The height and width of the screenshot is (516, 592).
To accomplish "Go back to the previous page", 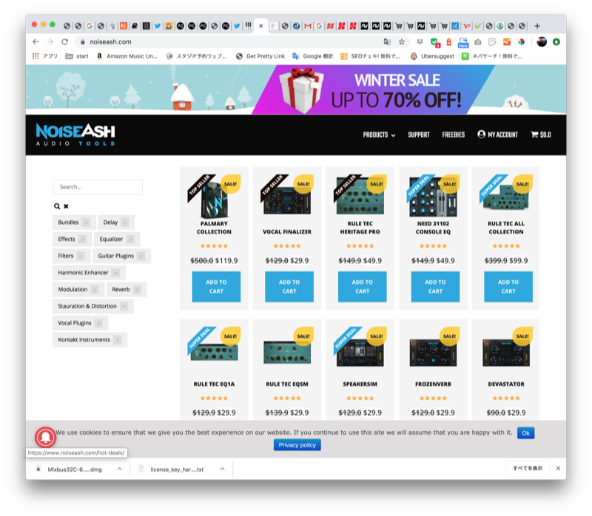I will coord(36,42).
